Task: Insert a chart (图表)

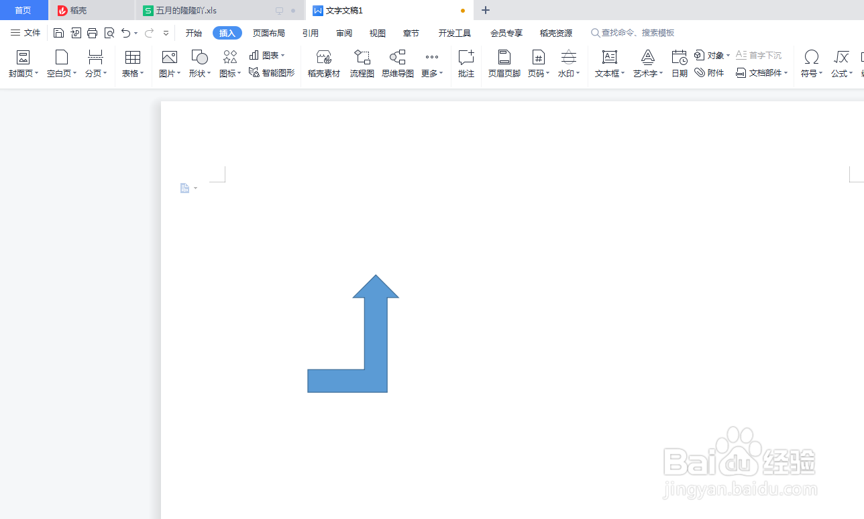Action: coord(266,55)
